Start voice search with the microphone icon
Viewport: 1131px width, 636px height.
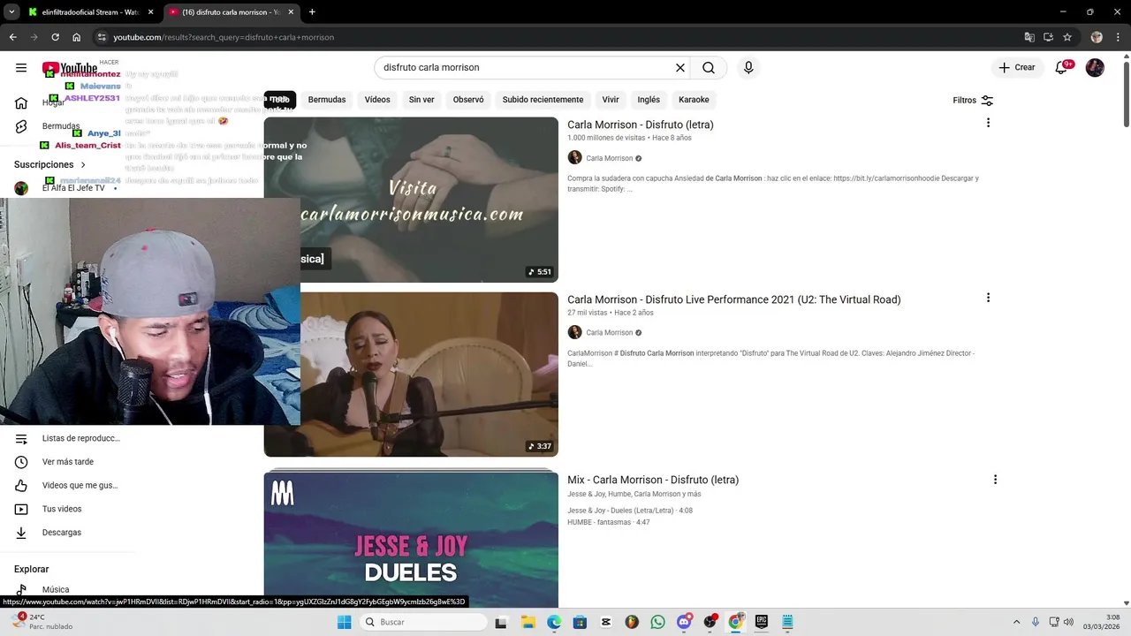click(x=748, y=68)
